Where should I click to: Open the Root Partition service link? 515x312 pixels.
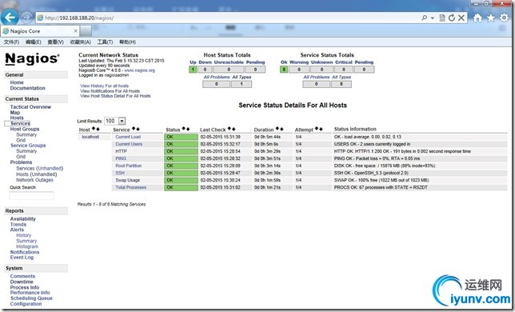click(129, 166)
